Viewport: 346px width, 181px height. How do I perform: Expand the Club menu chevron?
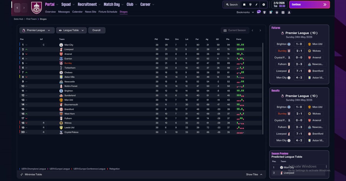(x=136, y=5)
